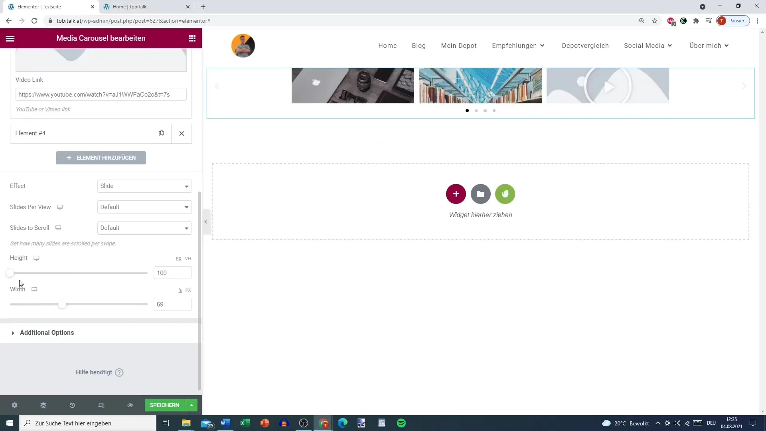This screenshot has width=766, height=431.
Task: Switch to responsive mode icon
Action: [101, 405]
